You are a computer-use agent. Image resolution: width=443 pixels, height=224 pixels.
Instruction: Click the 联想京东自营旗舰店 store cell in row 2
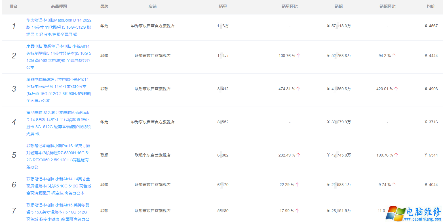click(153, 56)
